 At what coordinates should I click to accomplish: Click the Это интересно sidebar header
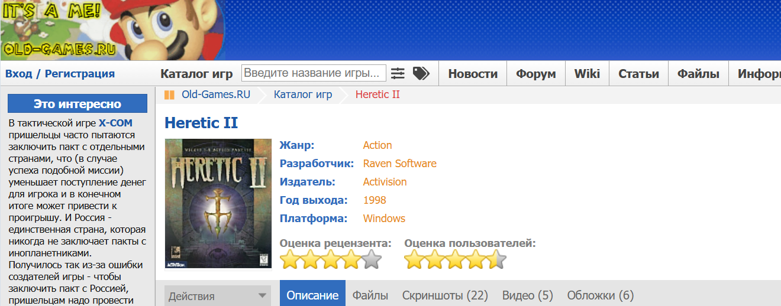78,104
